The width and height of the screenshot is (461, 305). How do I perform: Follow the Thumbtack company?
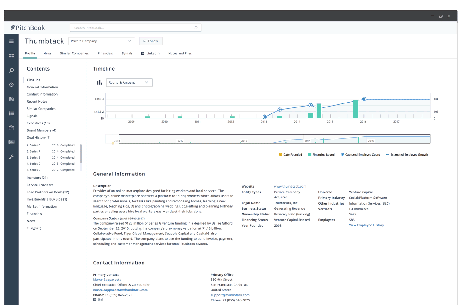point(151,41)
